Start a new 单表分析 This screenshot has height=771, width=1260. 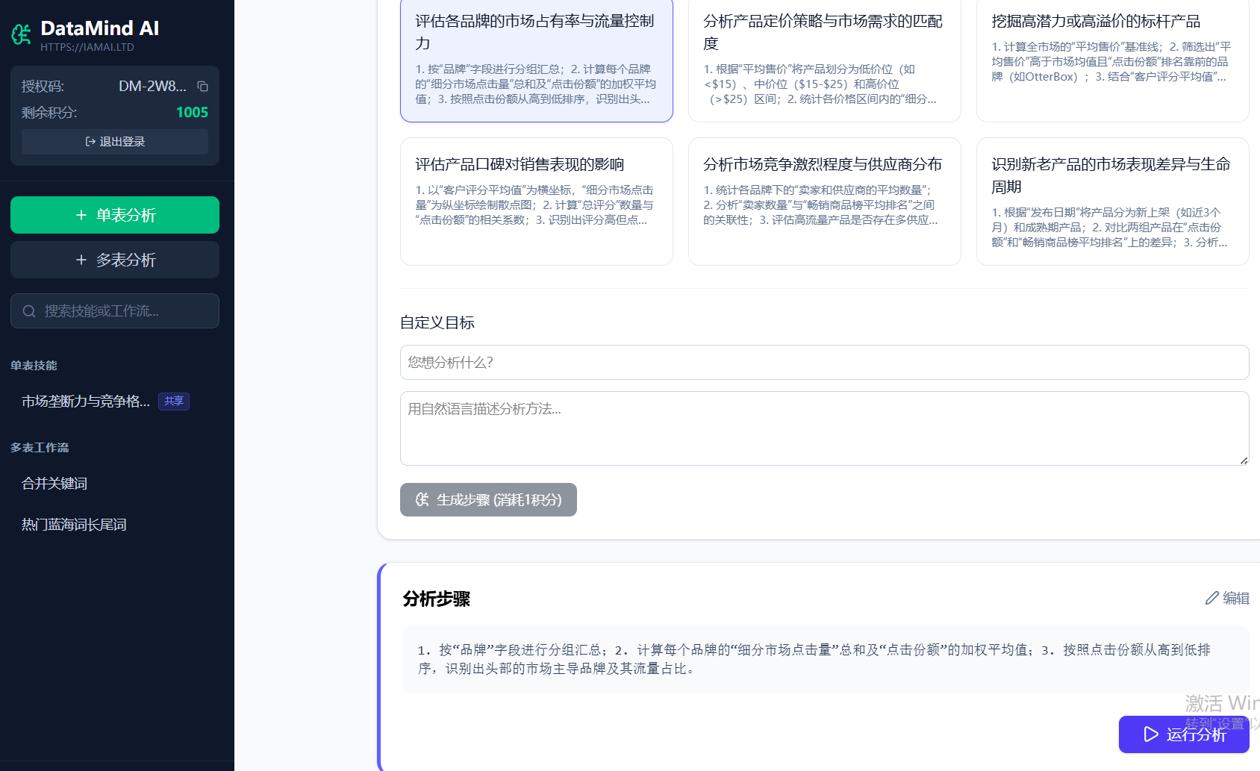pos(115,215)
